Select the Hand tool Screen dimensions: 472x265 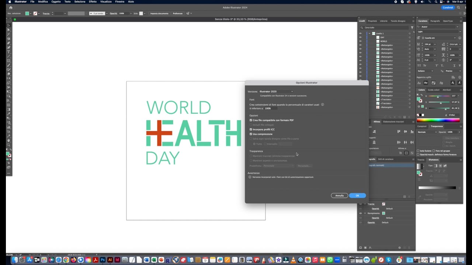pos(9,140)
